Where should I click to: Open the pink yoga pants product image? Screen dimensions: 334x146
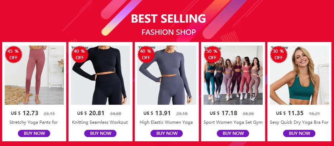[x=34, y=75]
